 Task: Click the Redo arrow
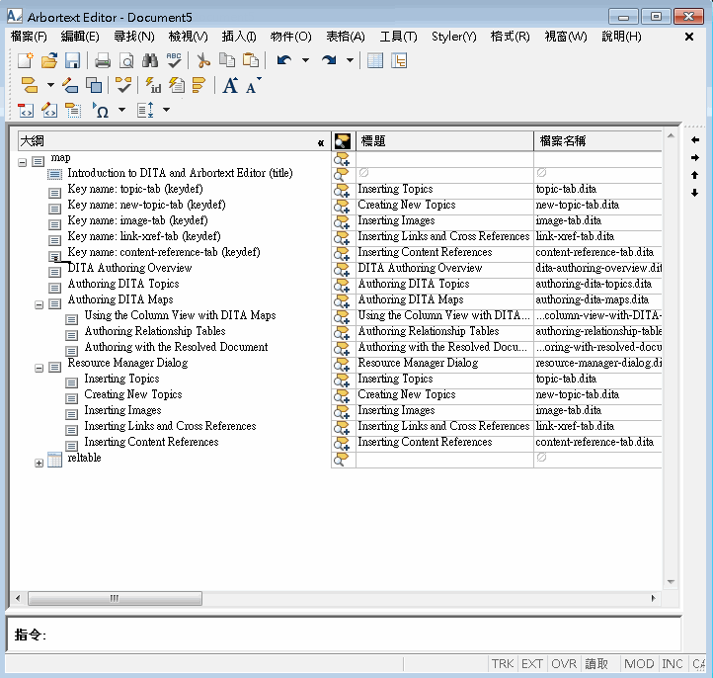329,60
